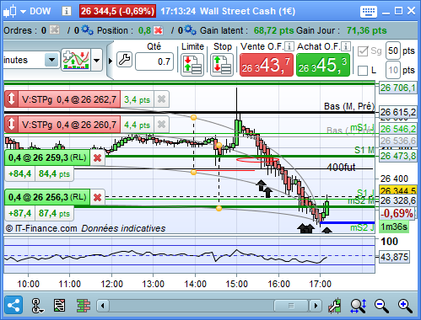This screenshot has width=421, height=320.
Task: Select the 26 706,1 price label
Action: [398, 88]
